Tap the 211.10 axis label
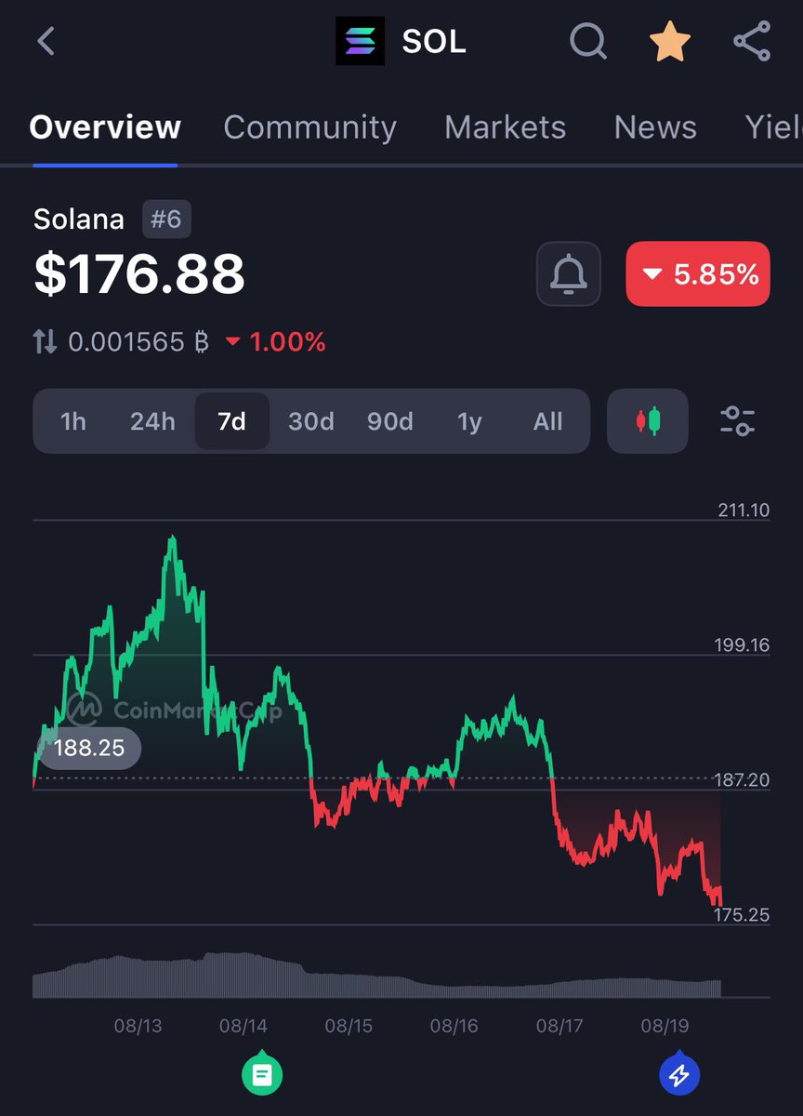 coord(744,510)
